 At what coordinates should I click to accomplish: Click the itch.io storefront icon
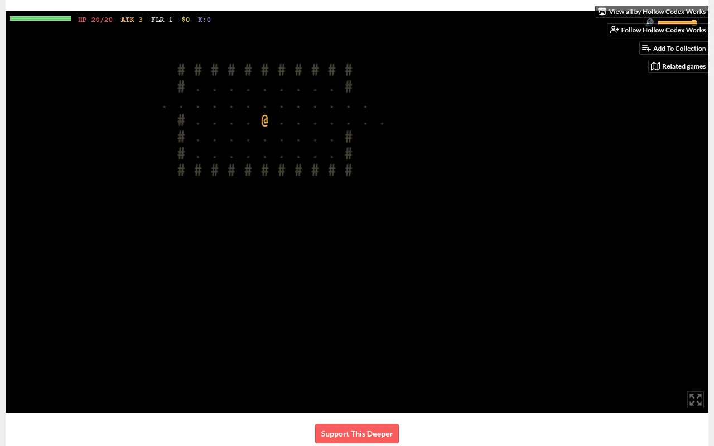point(602,12)
